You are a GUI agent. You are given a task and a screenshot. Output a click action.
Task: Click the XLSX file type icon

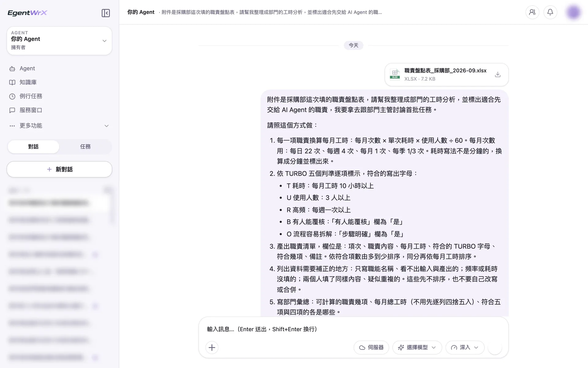[395, 74]
